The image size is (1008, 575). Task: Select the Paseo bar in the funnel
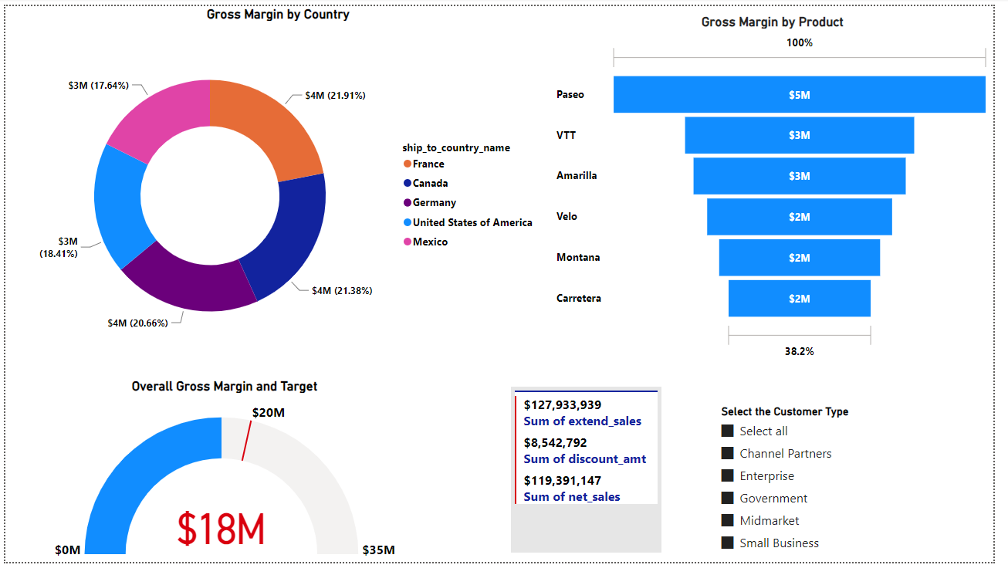point(799,94)
